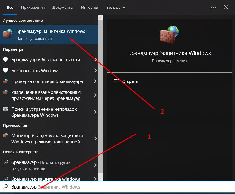Expand arrow for Проверка состояния брандмауэра
This screenshot has width=235, height=194.
pos(95,81)
